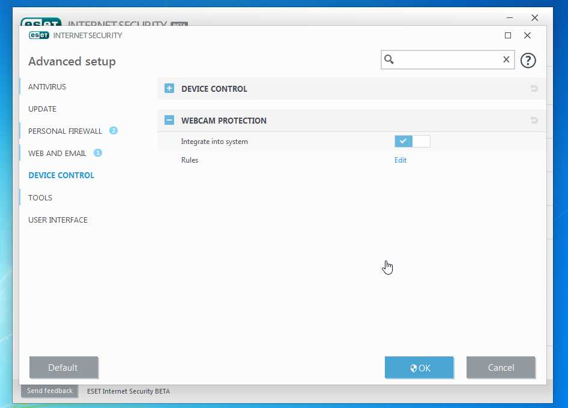Minimize the ESET main window behind
The height and width of the screenshot is (408, 568).
[510, 17]
